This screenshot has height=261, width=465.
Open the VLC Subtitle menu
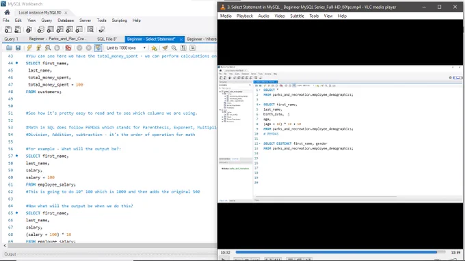click(297, 16)
